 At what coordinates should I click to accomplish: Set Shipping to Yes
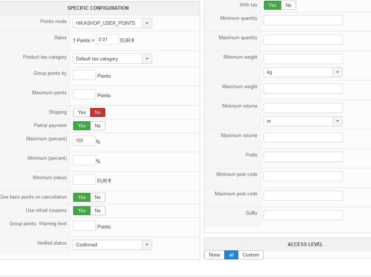pos(82,112)
